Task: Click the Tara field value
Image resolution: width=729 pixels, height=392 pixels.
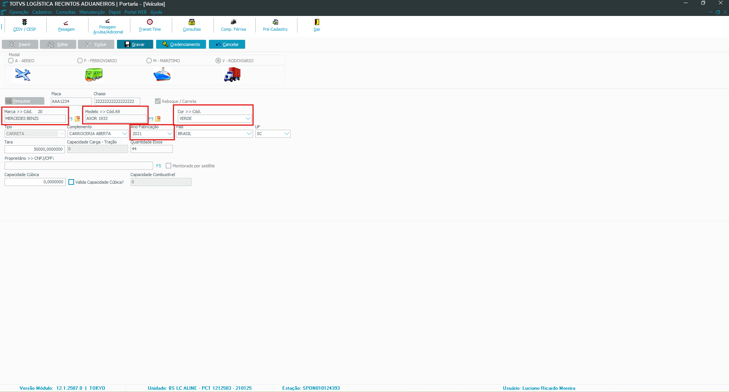Action: pos(35,149)
